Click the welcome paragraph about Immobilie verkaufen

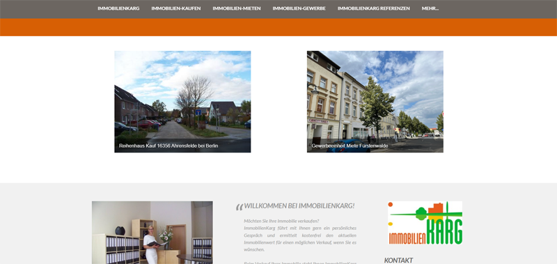click(300, 235)
